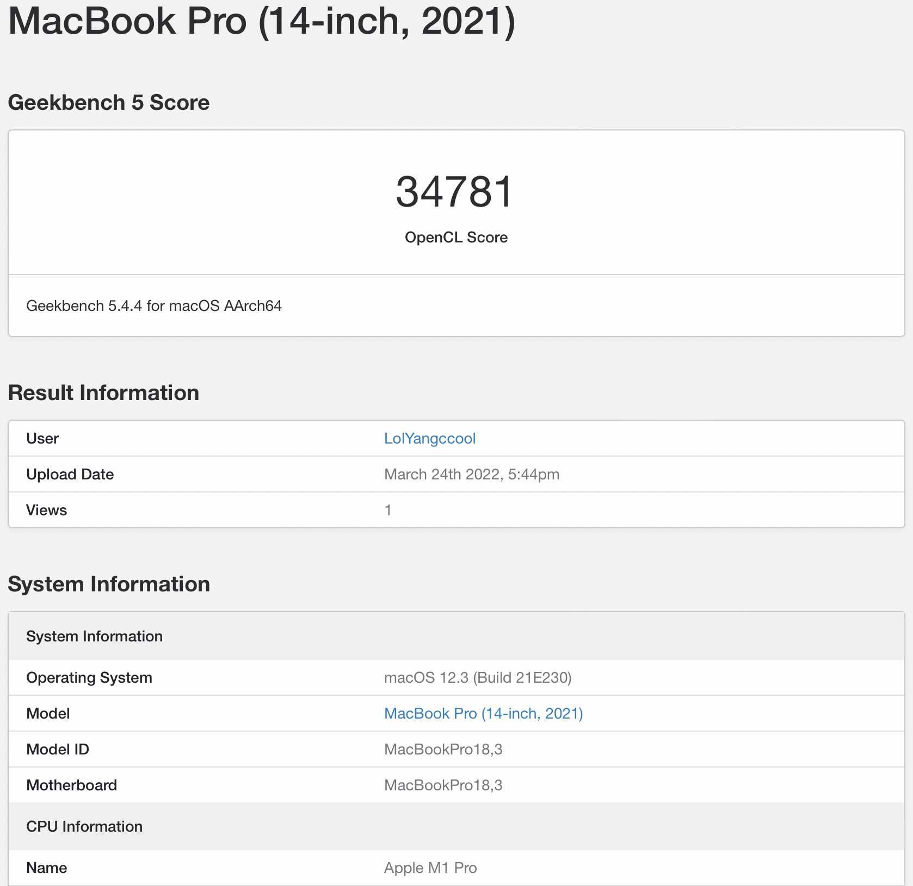Image resolution: width=913 pixels, height=886 pixels.
Task: Click the large System Information section heading
Action: pos(109,584)
